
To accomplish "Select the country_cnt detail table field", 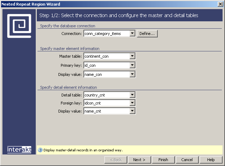I will (x=106, y=95).
